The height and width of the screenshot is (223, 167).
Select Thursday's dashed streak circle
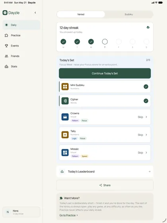[x=105, y=42]
